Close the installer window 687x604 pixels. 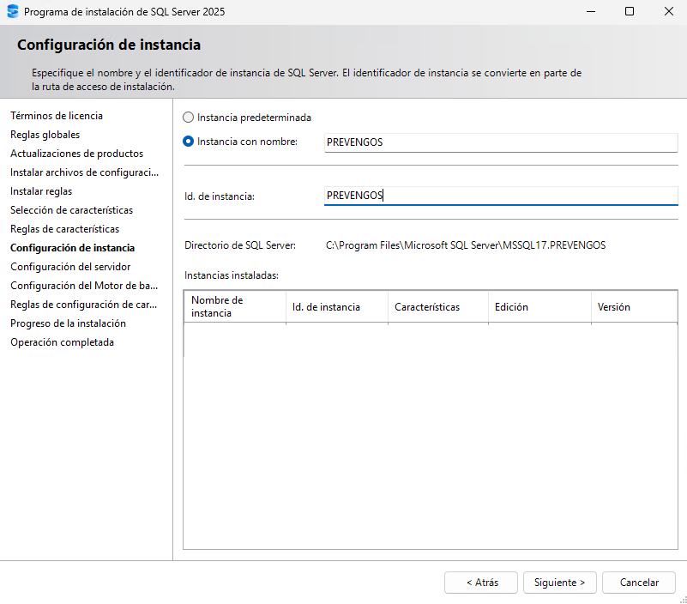669,11
